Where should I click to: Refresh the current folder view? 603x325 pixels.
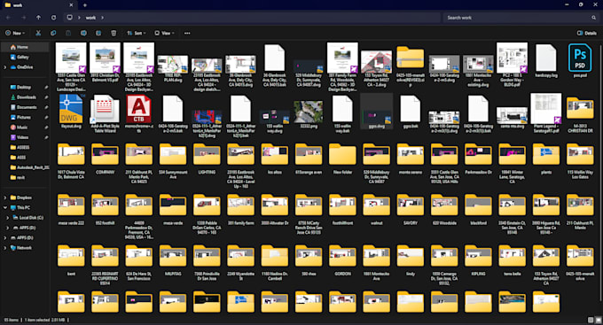point(53,18)
